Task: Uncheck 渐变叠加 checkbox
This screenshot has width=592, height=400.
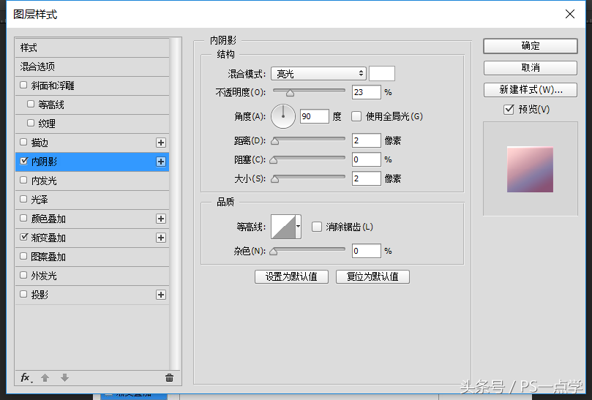Action: pyautogui.click(x=24, y=237)
